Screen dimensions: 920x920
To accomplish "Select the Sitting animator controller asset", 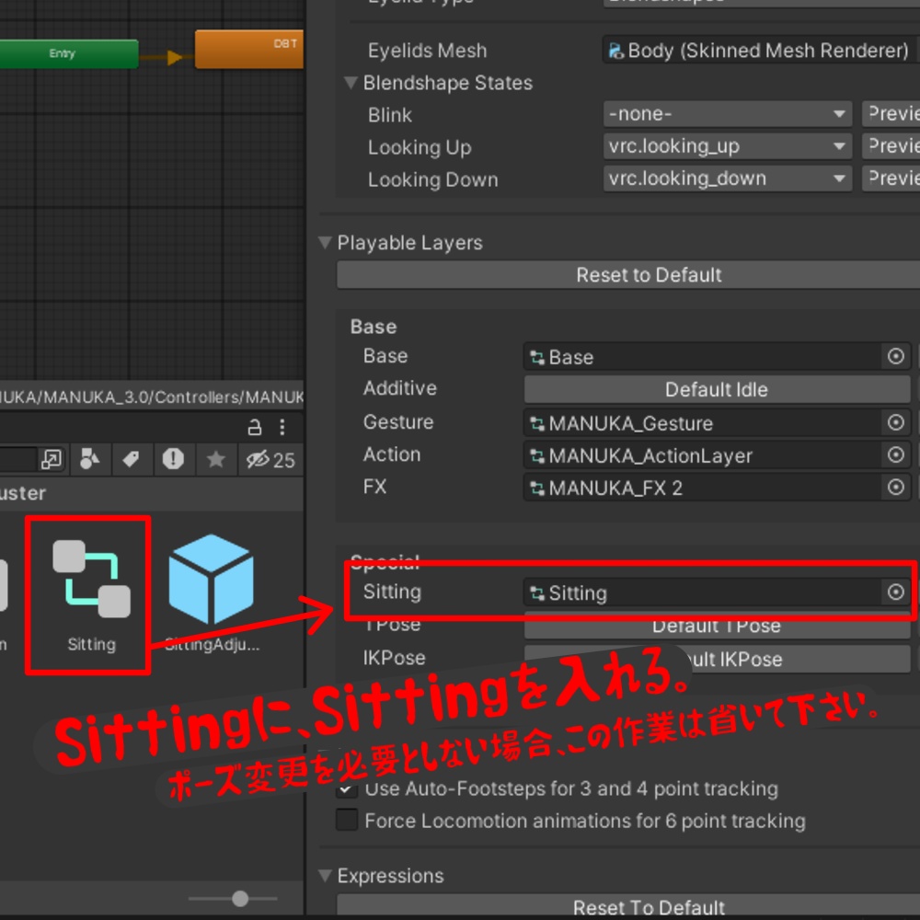I will point(91,594).
